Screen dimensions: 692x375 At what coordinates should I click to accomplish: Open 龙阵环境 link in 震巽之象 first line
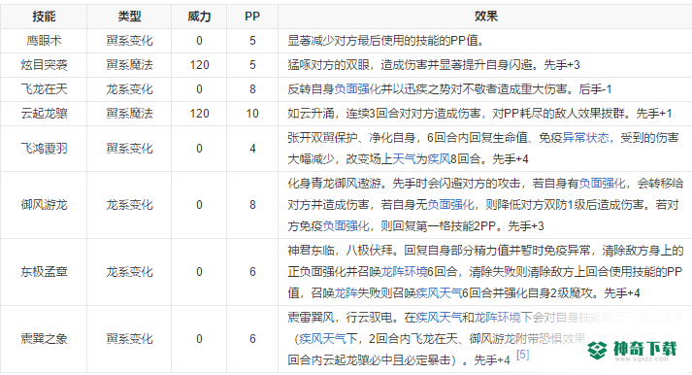pos(497,317)
